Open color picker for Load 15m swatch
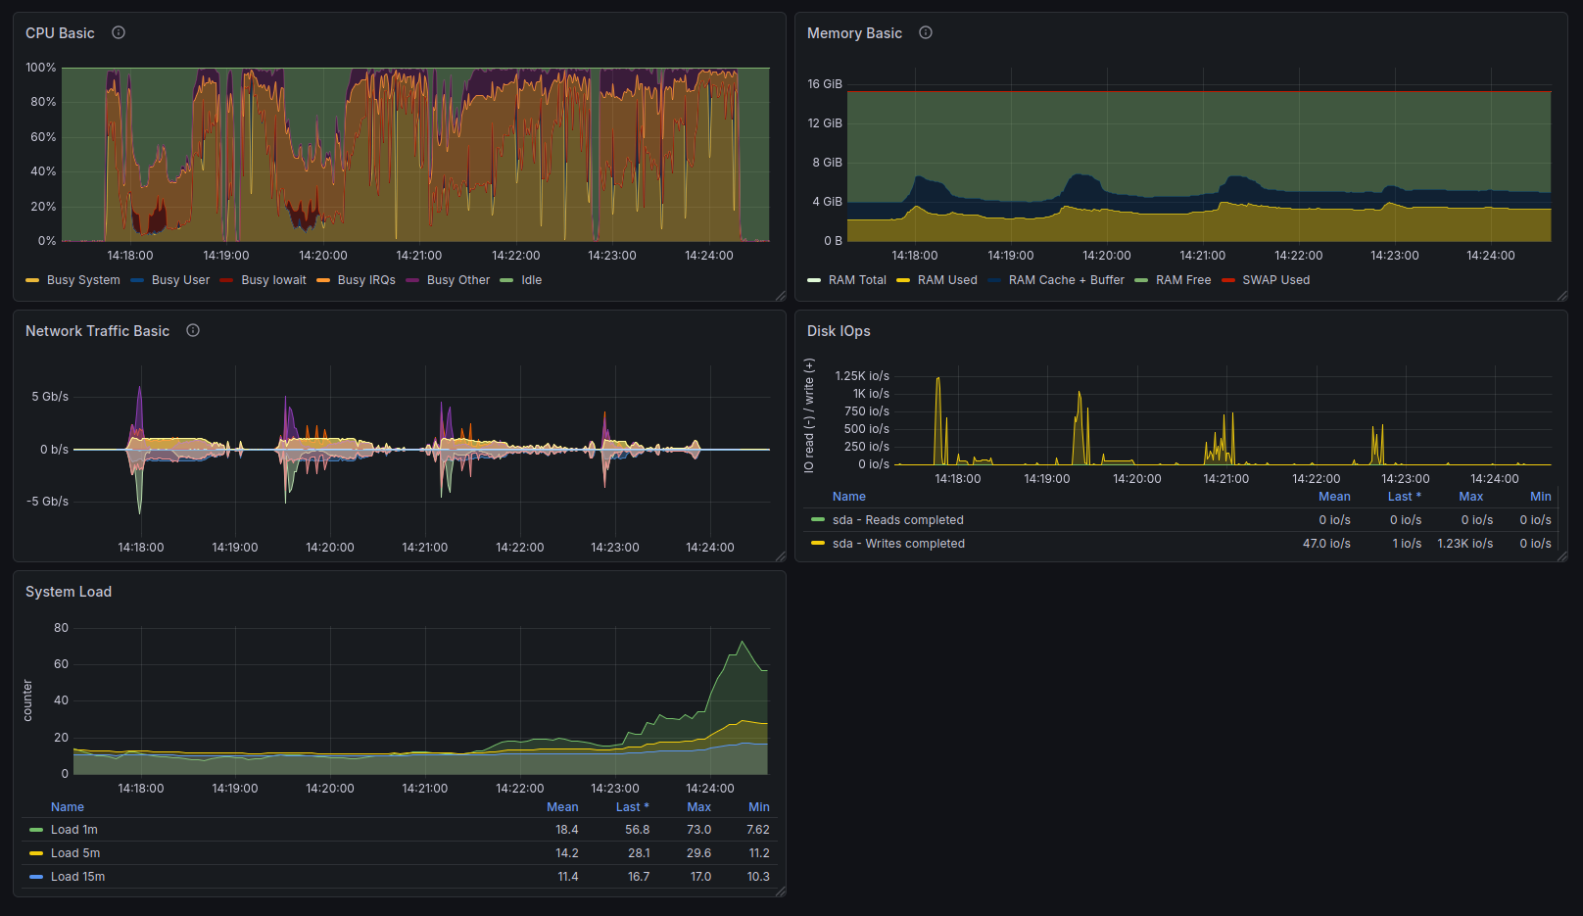The height and width of the screenshot is (916, 1583). 36,877
